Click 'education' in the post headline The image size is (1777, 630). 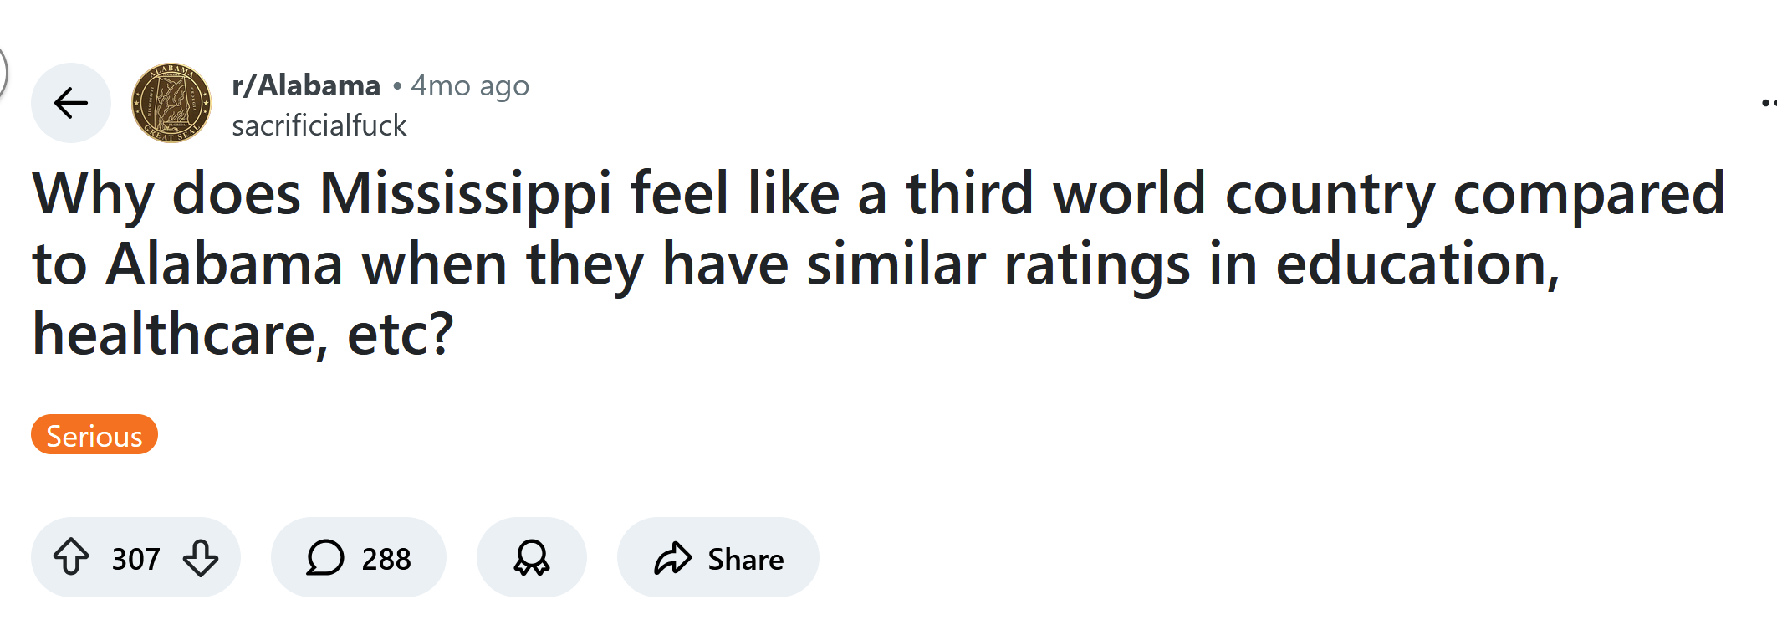tap(1417, 264)
